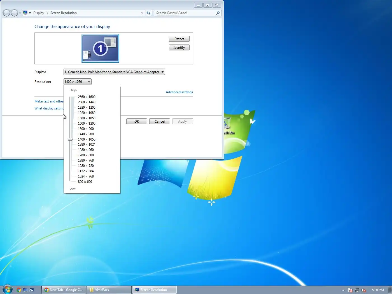This screenshot has width=392, height=294.
Task: Click the Show Desktop quick launch icon
Action: [25, 290]
